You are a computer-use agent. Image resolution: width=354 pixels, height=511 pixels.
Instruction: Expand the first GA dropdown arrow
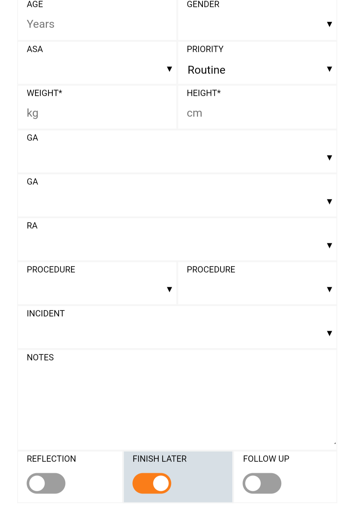pos(329,158)
